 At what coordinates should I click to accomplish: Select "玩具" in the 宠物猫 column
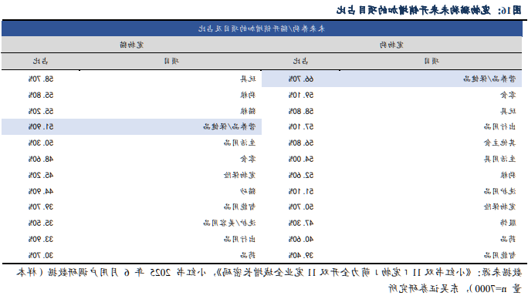[248, 79]
